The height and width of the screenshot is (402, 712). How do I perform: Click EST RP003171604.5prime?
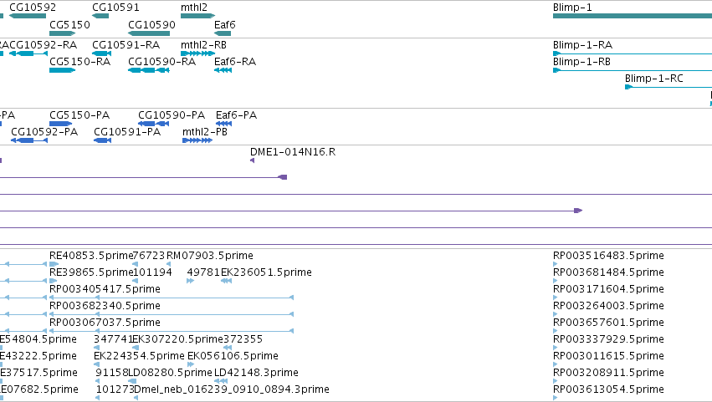(x=608, y=289)
